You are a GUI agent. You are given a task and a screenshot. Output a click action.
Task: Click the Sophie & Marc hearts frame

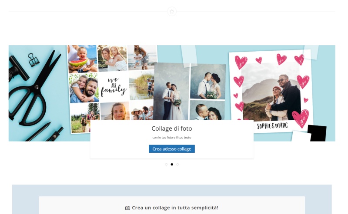271,92
